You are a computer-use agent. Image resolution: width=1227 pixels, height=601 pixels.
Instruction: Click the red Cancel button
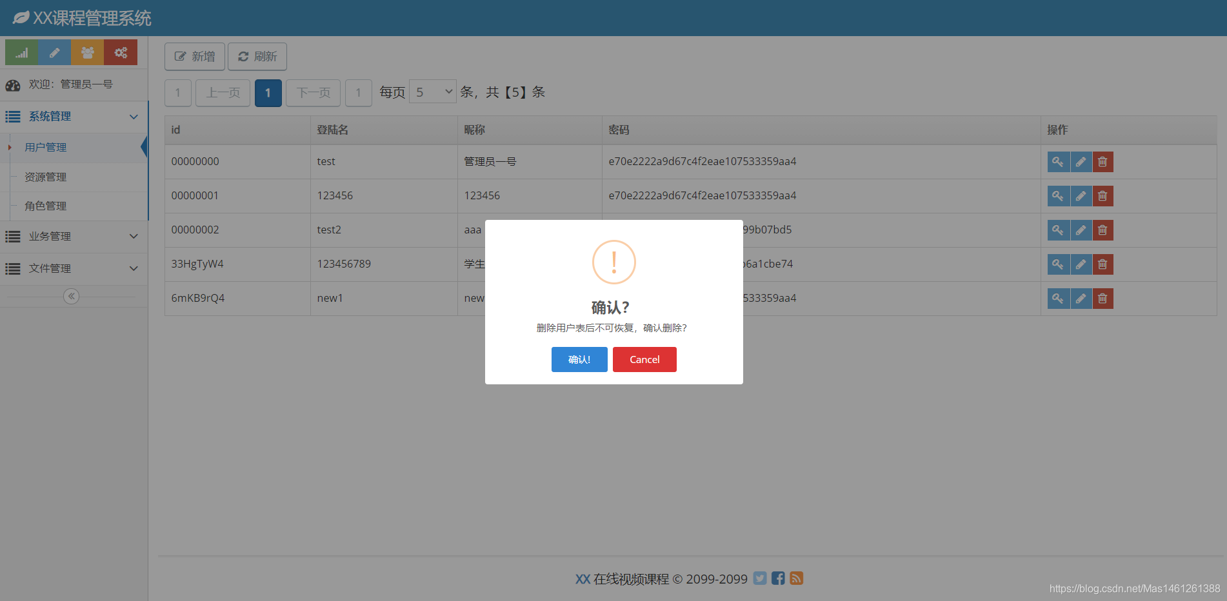644,359
